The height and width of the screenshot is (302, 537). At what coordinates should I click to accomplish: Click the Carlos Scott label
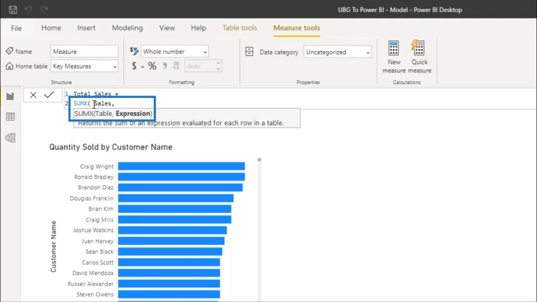point(97,262)
